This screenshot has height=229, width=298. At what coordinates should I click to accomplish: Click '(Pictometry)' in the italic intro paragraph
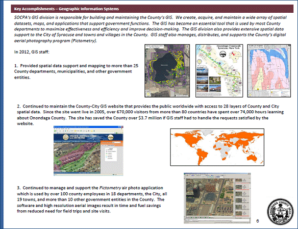click(x=84, y=41)
